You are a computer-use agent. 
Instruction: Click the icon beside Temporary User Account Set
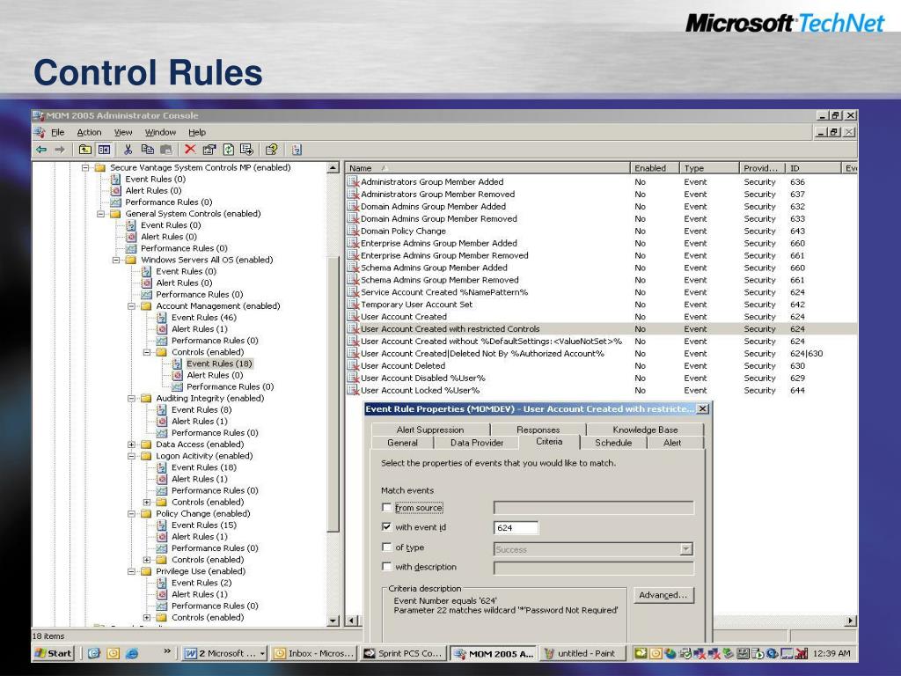pos(353,305)
